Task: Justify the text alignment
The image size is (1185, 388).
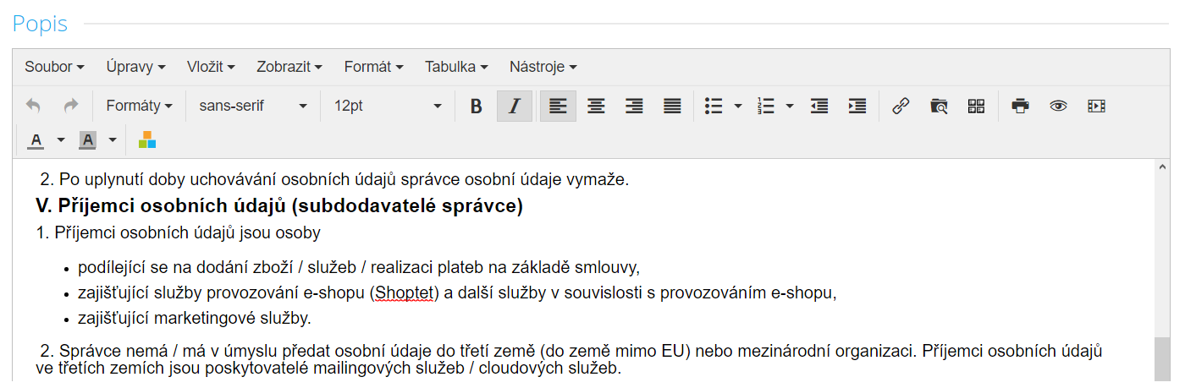Action: [672, 106]
